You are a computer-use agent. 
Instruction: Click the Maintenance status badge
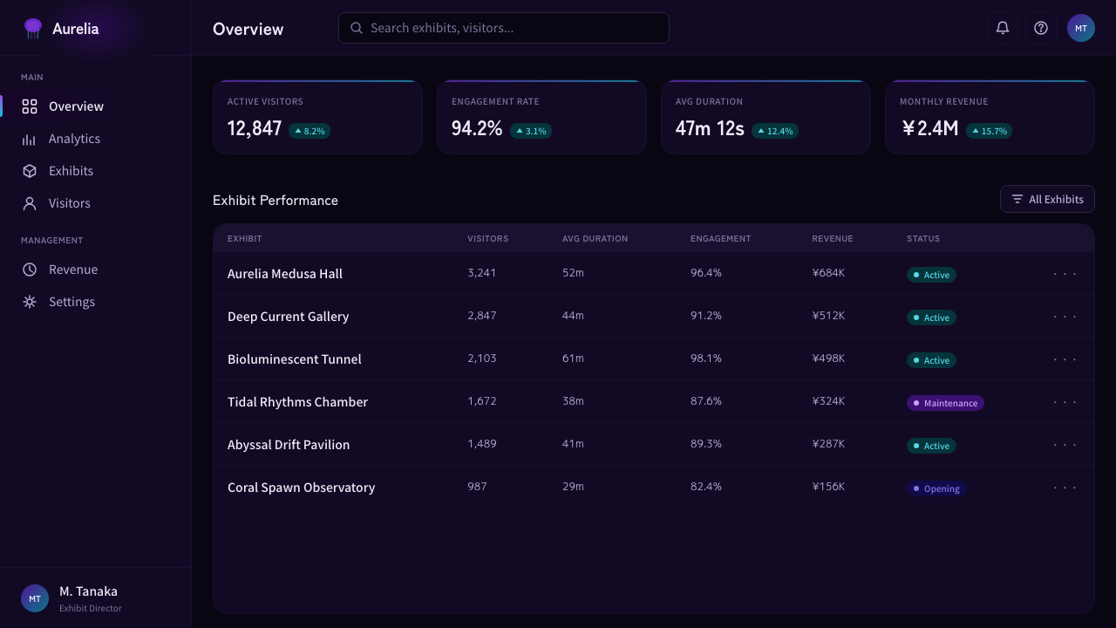point(945,403)
